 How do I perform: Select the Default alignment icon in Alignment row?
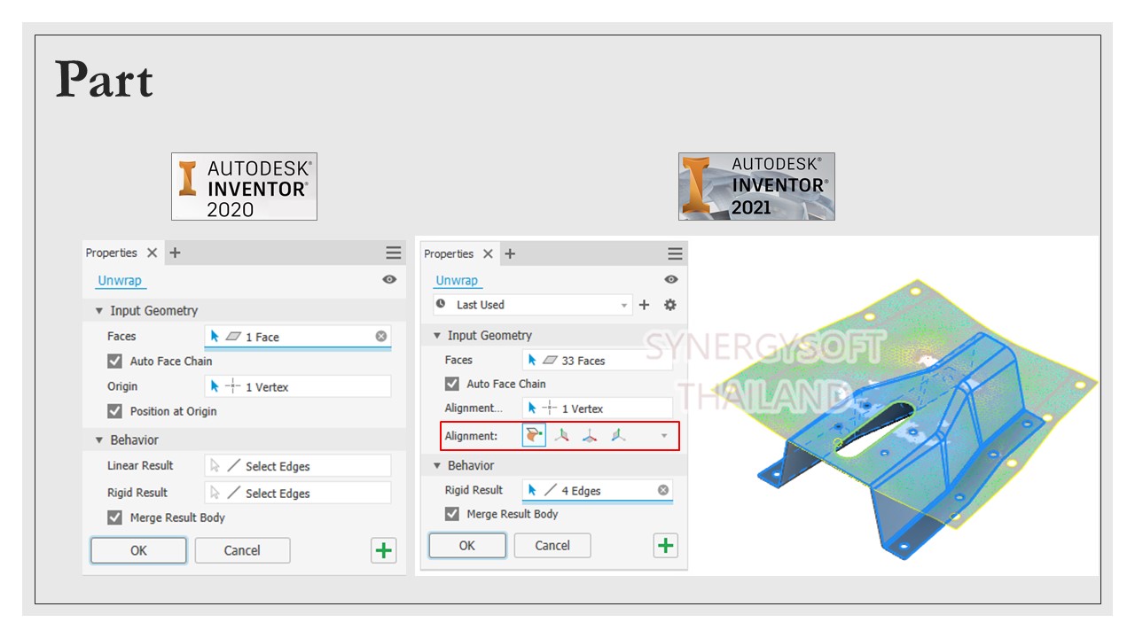(x=534, y=435)
